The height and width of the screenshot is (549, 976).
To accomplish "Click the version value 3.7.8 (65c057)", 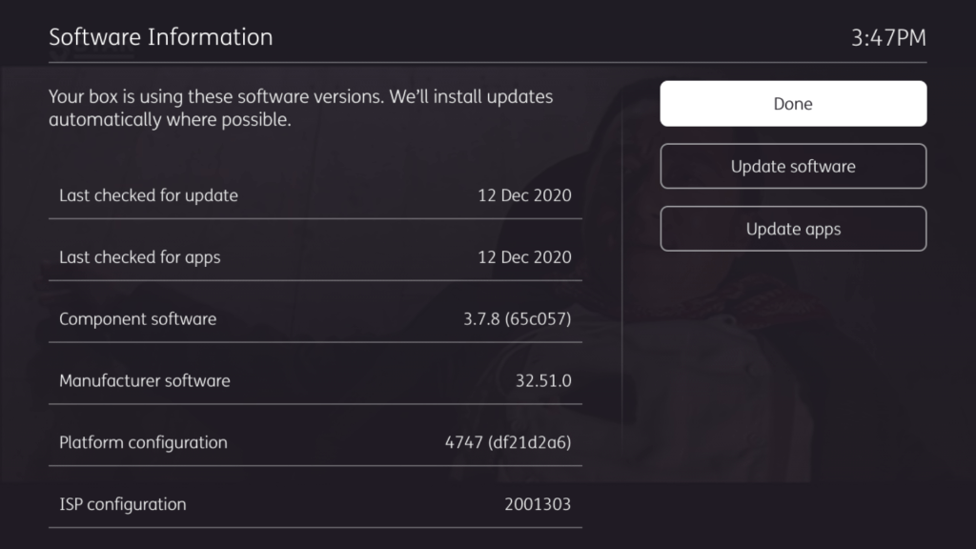I will pos(517,319).
